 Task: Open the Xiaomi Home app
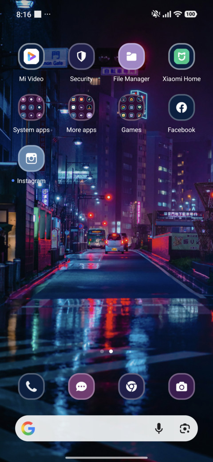point(181,56)
